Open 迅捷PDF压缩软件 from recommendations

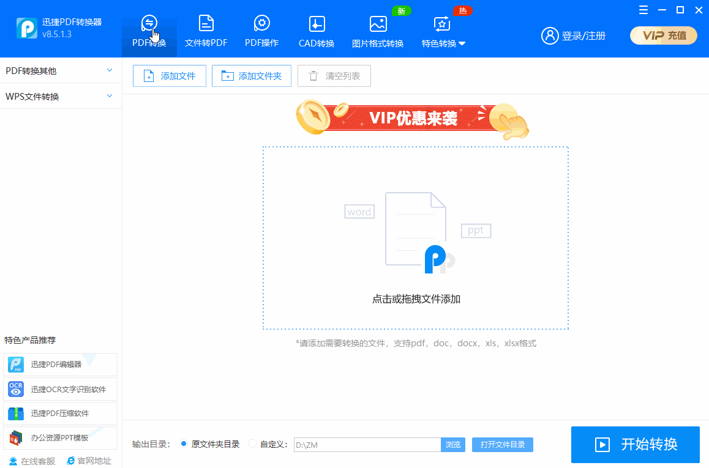60,414
